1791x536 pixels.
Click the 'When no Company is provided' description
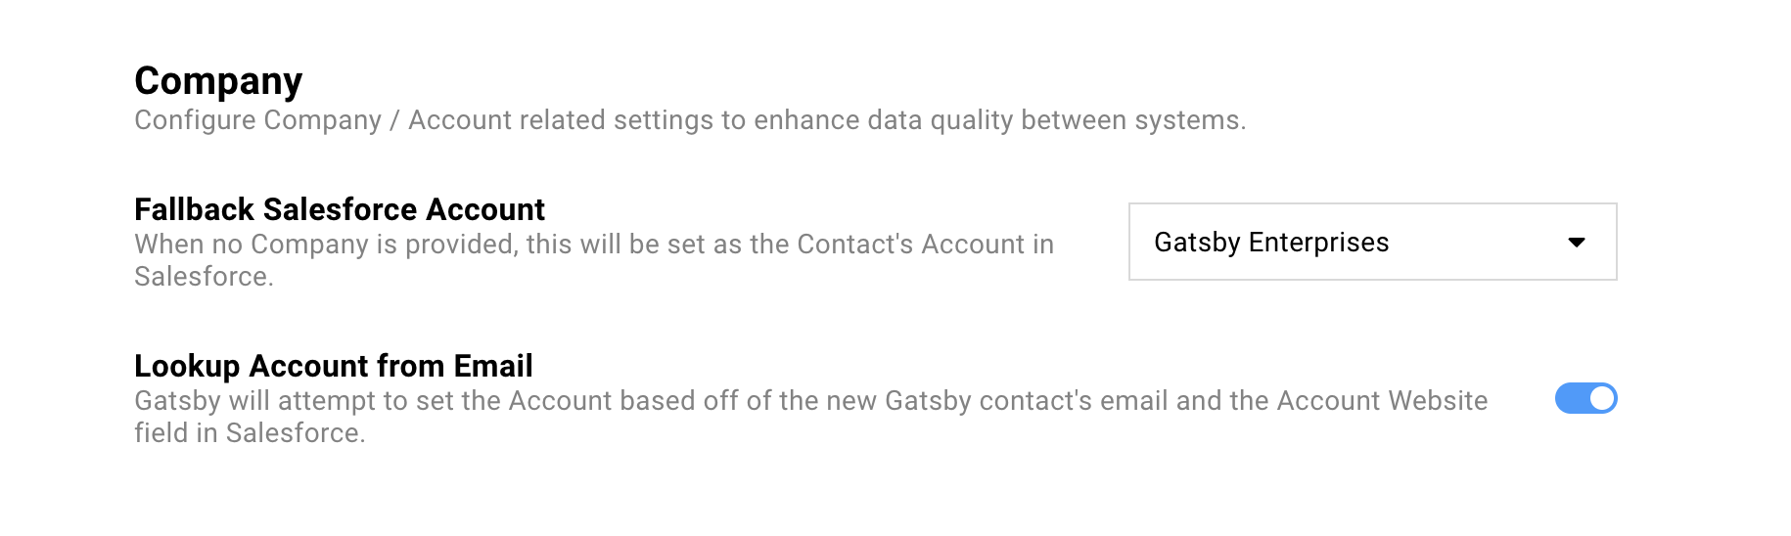point(593,245)
